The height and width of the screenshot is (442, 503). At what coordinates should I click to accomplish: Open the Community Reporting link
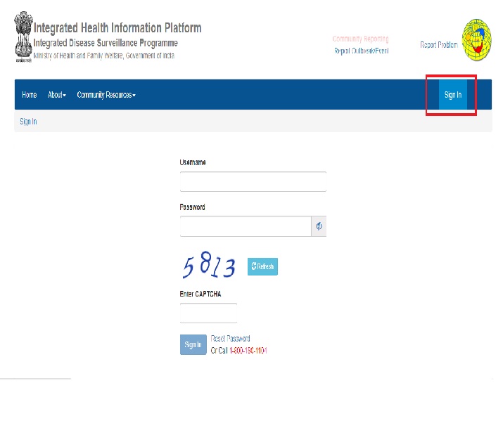tap(360, 39)
